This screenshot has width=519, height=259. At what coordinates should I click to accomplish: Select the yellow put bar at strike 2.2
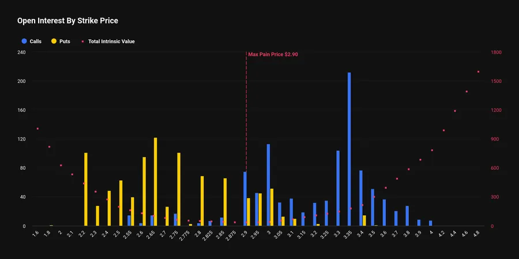click(86, 189)
